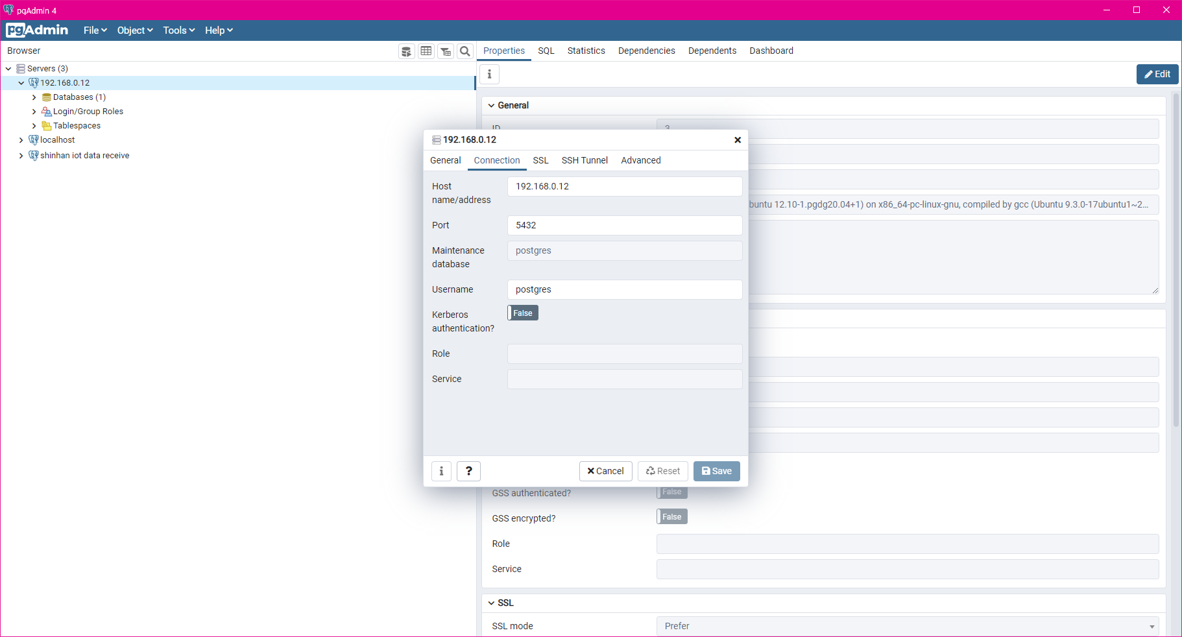This screenshot has width=1182, height=637.
Task: Open the SSH Tunnel tab in dialog
Action: [x=585, y=160]
